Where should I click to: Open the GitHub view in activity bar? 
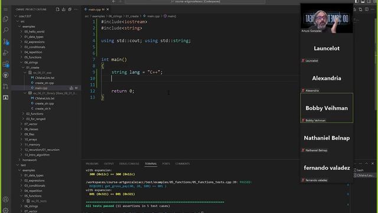pos(5,75)
